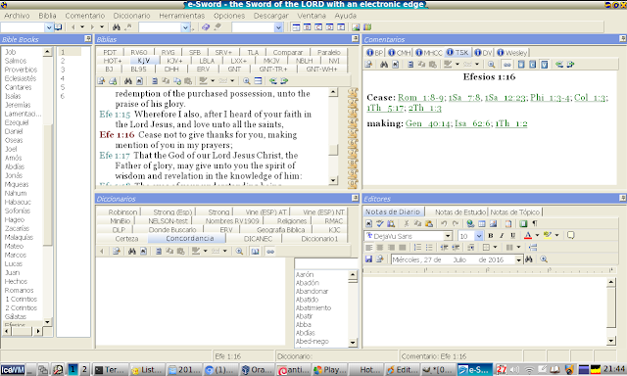The height and width of the screenshot is (376, 627).
Task: Open the Biblia menu
Action: pyautogui.click(x=47, y=16)
